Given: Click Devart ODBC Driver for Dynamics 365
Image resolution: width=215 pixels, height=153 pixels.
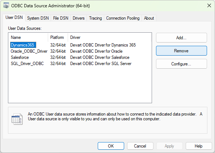Looking at the screenshot, I should 103,45.
